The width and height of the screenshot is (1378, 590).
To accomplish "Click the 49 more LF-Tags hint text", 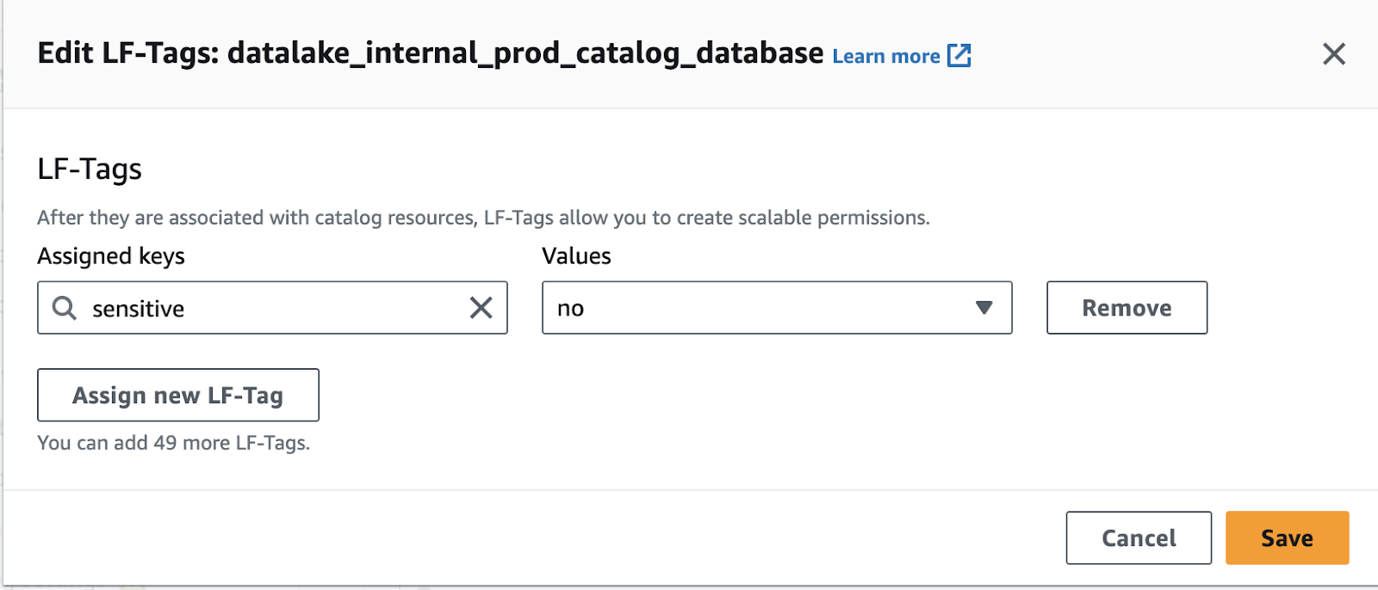I will coord(173,443).
